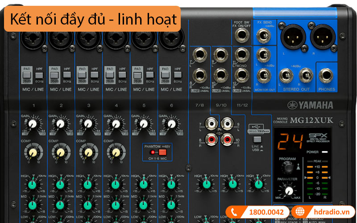Click the HIGH EQ knob of channel 7/8
Viewport: 357px width, 223px height.
point(207,185)
